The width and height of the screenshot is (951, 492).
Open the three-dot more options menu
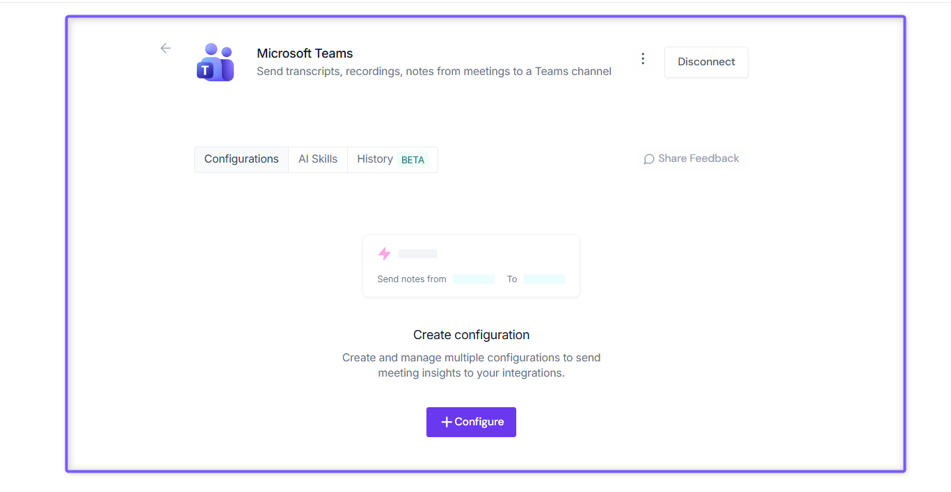(643, 59)
